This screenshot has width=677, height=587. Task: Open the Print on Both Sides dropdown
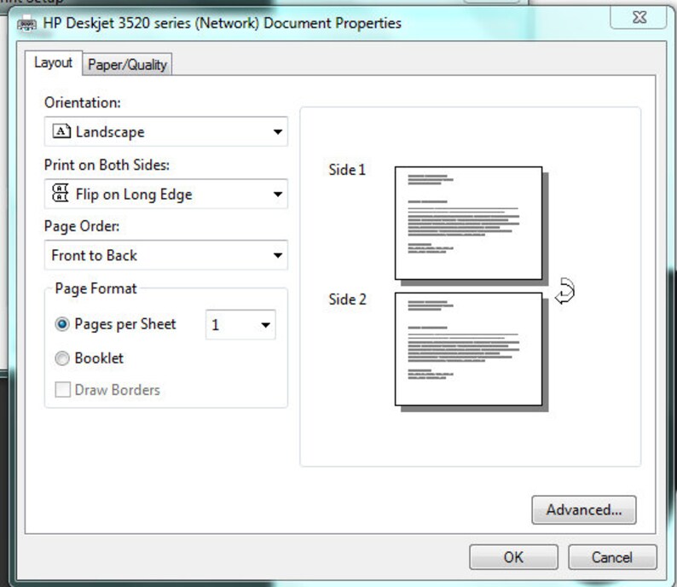coord(165,194)
